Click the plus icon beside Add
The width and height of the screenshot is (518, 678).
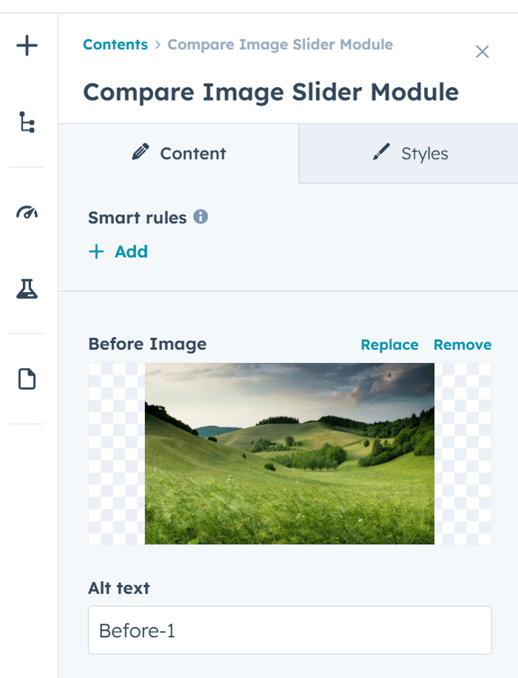(96, 251)
